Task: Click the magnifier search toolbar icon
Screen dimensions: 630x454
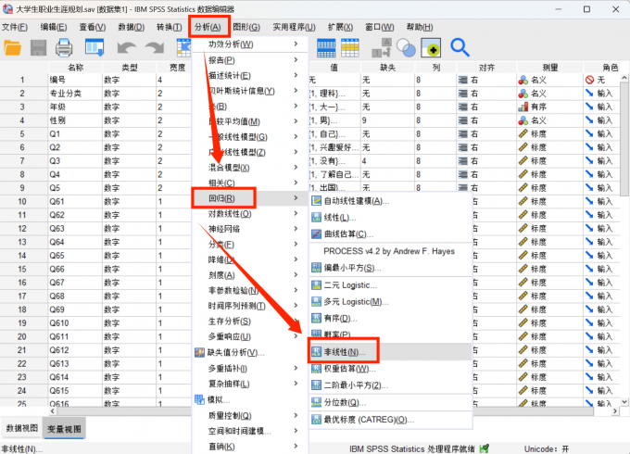Action: point(460,47)
